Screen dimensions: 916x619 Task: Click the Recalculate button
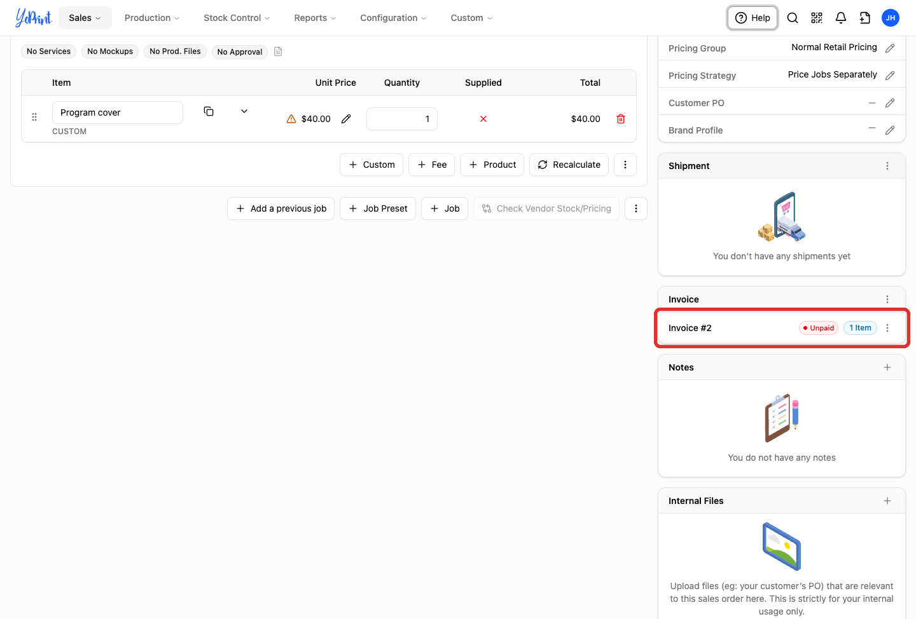(x=569, y=165)
